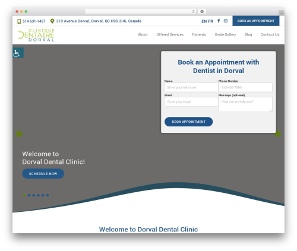Click the map pin location icon
The image size is (297, 251).
[52, 21]
